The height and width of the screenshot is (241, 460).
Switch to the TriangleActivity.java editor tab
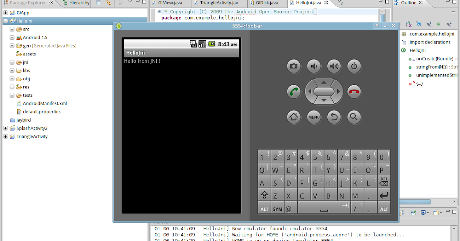click(217, 3)
